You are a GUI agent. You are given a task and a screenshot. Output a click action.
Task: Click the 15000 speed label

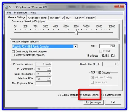(99, 26)
